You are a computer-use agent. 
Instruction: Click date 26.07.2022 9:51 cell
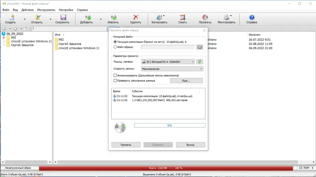259,40
